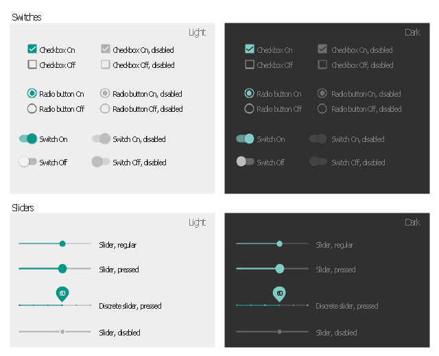439x356 pixels.
Task: Click the light 'Slider, regular' thumb
Action: point(62,244)
